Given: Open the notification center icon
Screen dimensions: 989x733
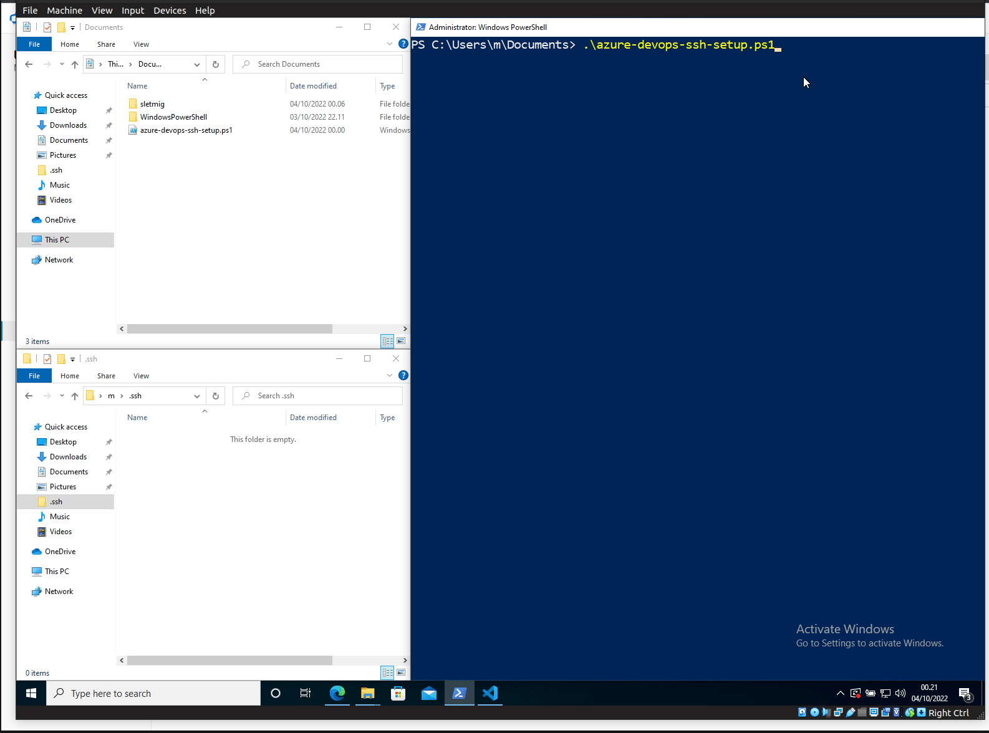Looking at the screenshot, I should 965,694.
